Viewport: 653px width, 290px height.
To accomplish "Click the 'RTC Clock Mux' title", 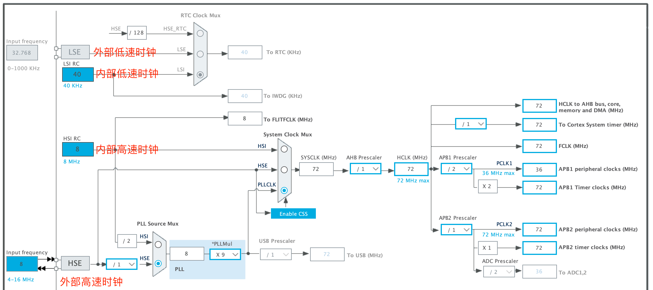I will (x=201, y=16).
